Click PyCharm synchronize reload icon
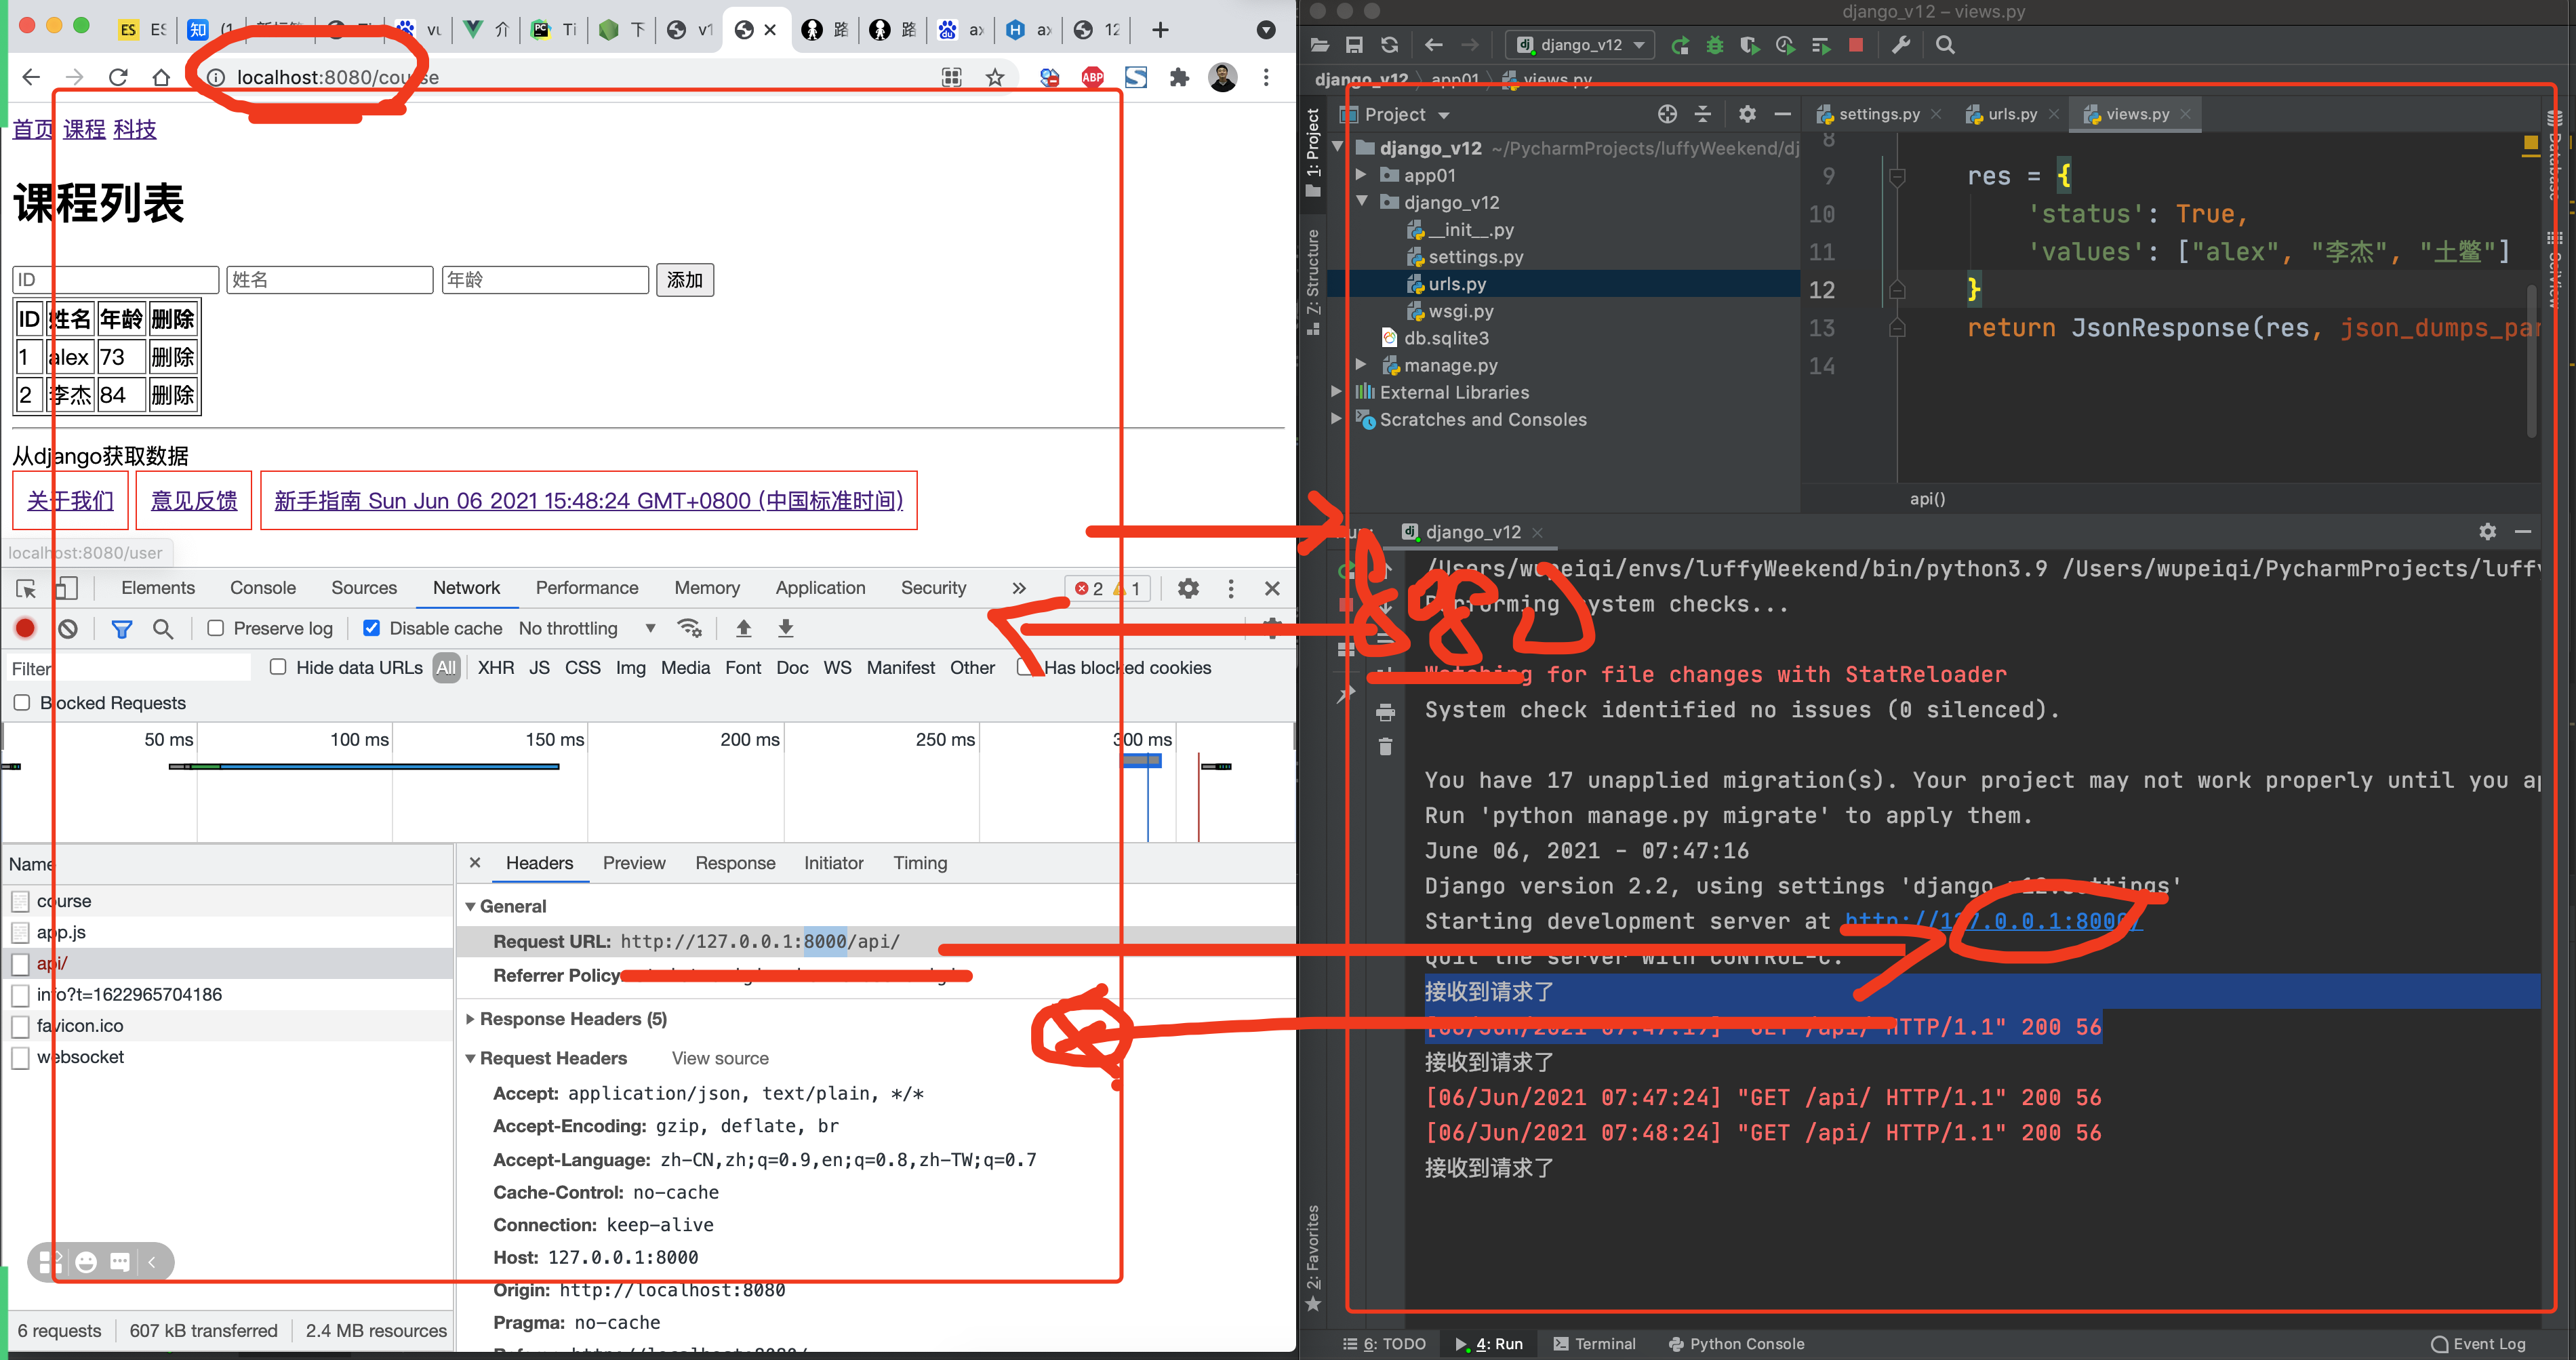2576x1360 pixels. pyautogui.click(x=1389, y=45)
